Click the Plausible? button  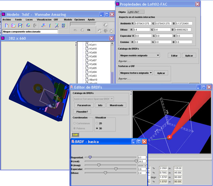point(82,112)
